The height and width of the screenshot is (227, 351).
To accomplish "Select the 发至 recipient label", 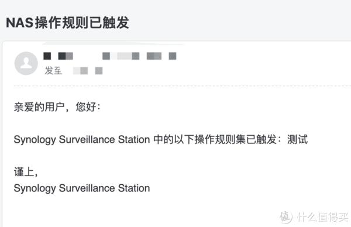I will tap(53, 71).
